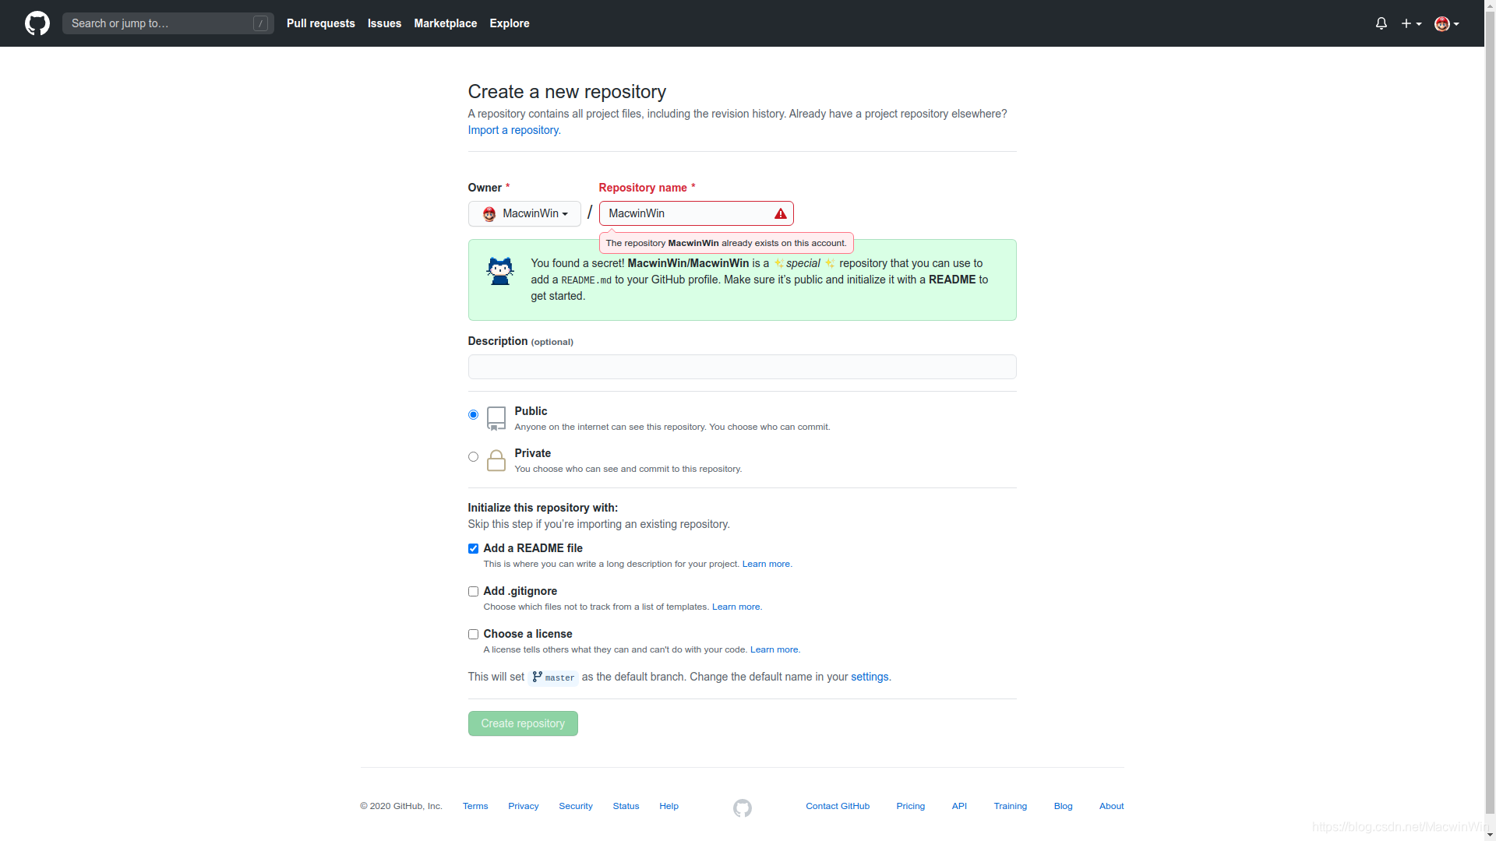Uncheck Add a README file
This screenshot has width=1496, height=841.
click(473, 548)
